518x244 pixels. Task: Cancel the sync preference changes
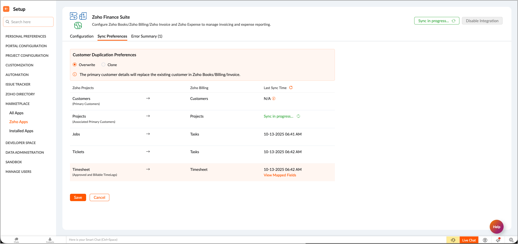coord(100,198)
